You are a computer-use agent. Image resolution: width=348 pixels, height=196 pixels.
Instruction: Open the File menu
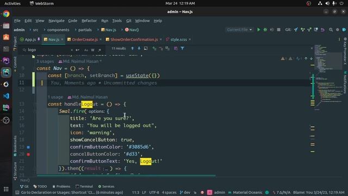coord(17,21)
